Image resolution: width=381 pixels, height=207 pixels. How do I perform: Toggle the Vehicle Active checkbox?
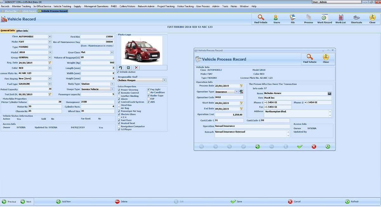point(118,72)
